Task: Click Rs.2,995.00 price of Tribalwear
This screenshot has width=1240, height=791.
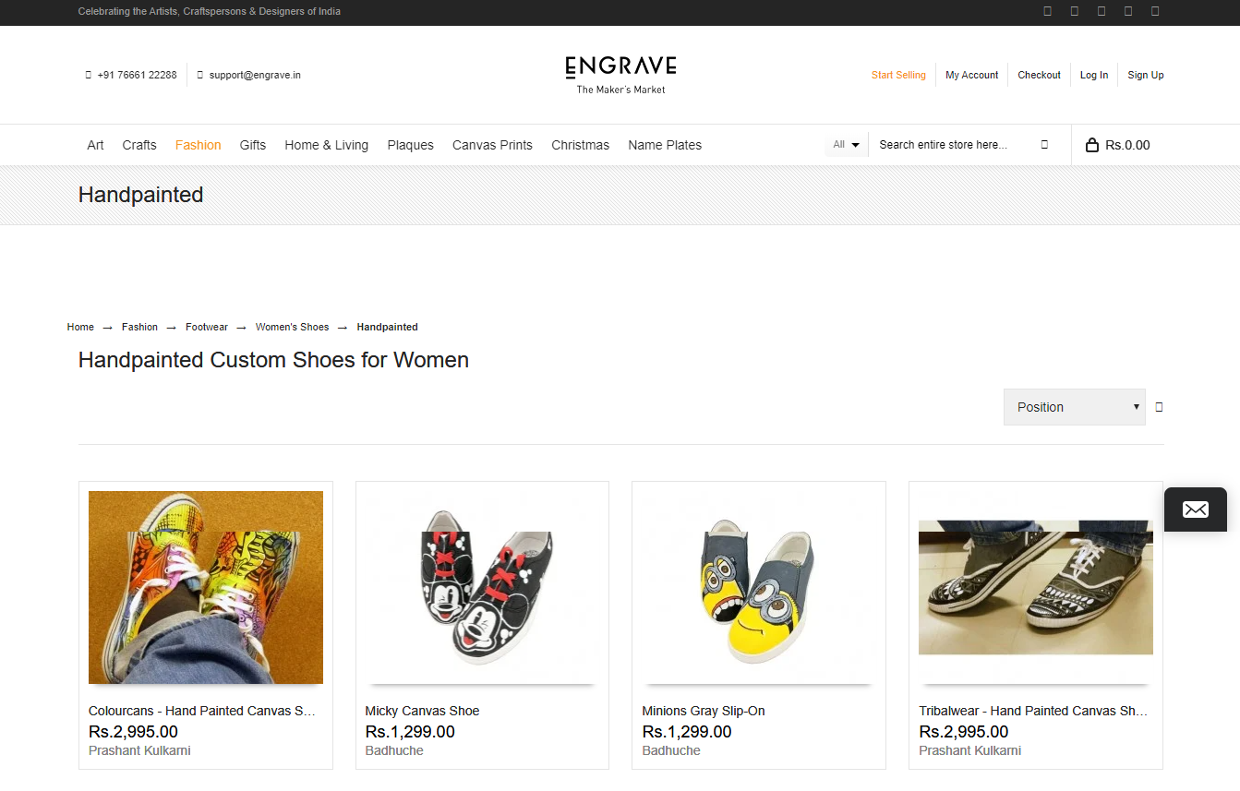Action: tap(964, 732)
